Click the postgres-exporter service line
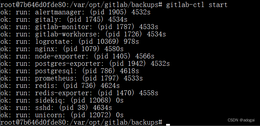This screenshot has width=260, height=126. tap(85, 64)
